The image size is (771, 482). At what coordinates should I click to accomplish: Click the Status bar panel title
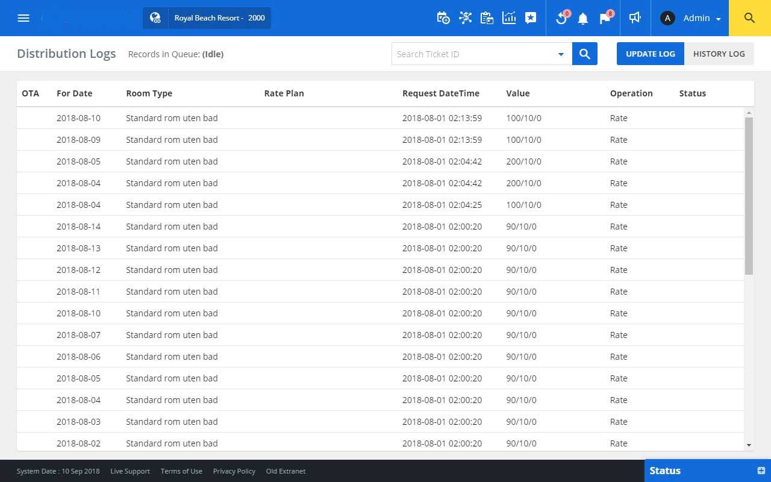click(x=665, y=471)
